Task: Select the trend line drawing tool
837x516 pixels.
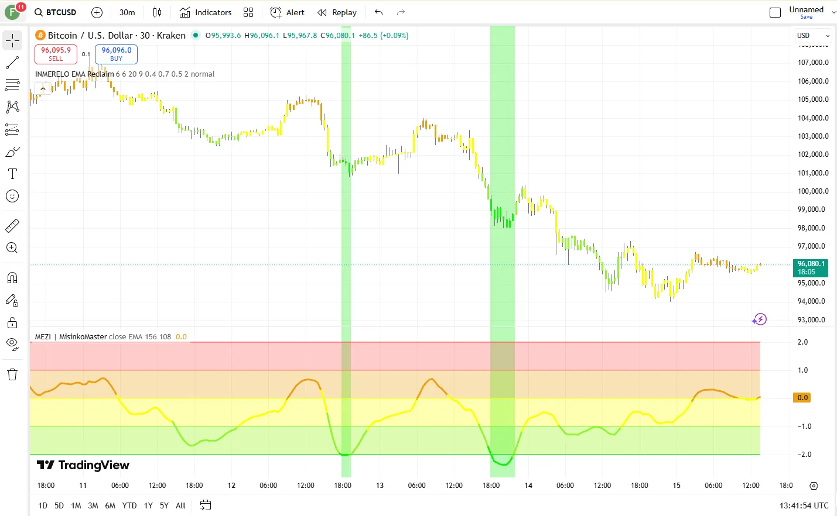Action: [12, 62]
